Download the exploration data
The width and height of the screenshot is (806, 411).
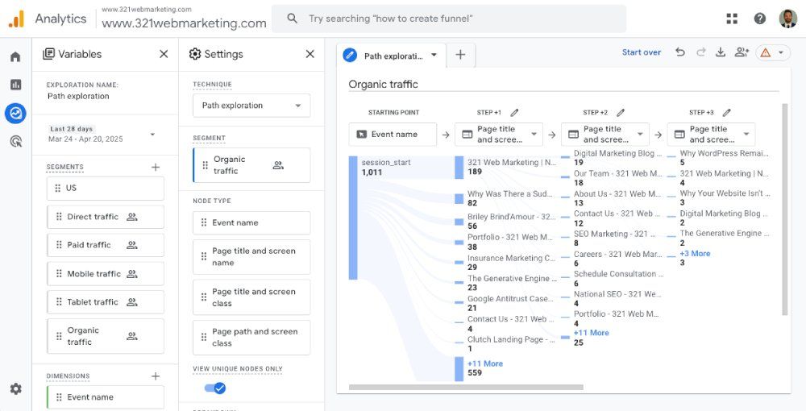coord(721,52)
